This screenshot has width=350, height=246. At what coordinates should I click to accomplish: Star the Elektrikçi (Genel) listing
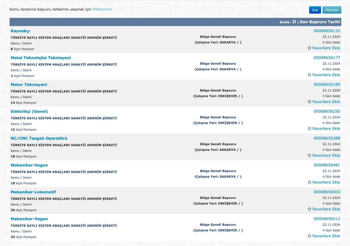(309, 129)
